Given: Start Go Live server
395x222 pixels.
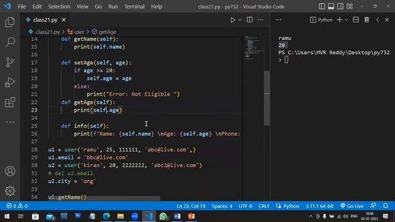Looking at the screenshot, I should click(x=352, y=206).
